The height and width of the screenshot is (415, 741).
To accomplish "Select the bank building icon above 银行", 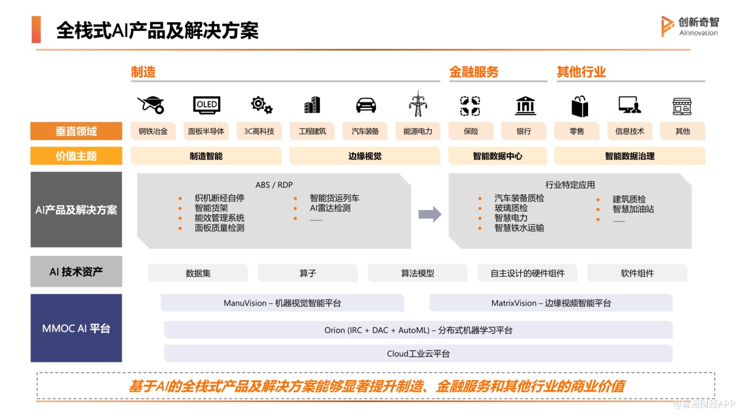I will [525, 105].
